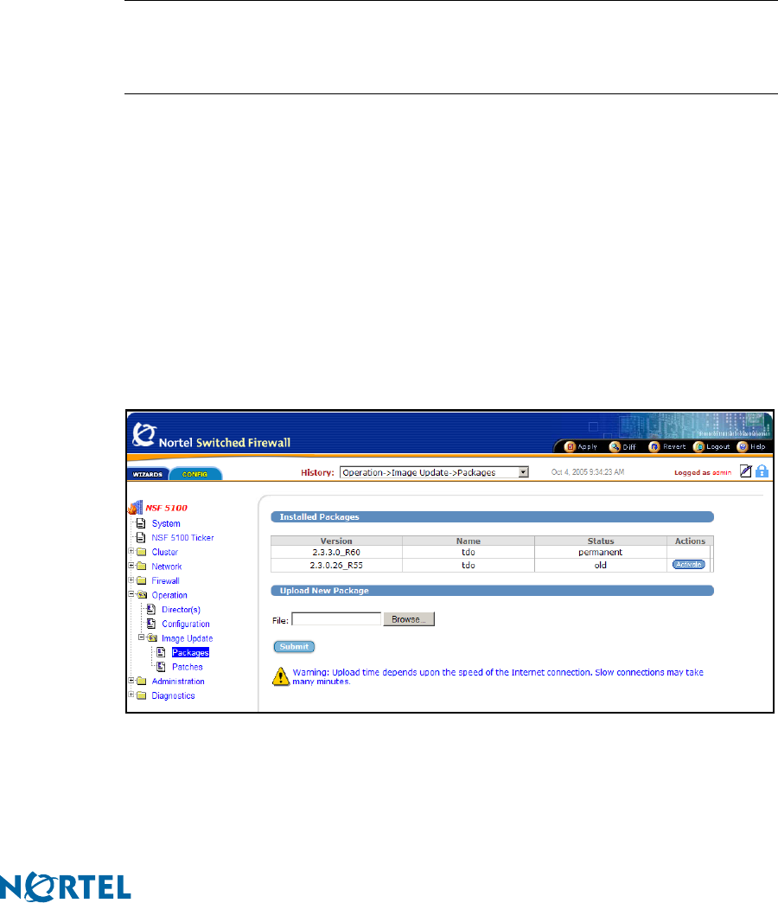Click the 'permanent' status cell
This screenshot has width=778, height=903.
coord(600,553)
